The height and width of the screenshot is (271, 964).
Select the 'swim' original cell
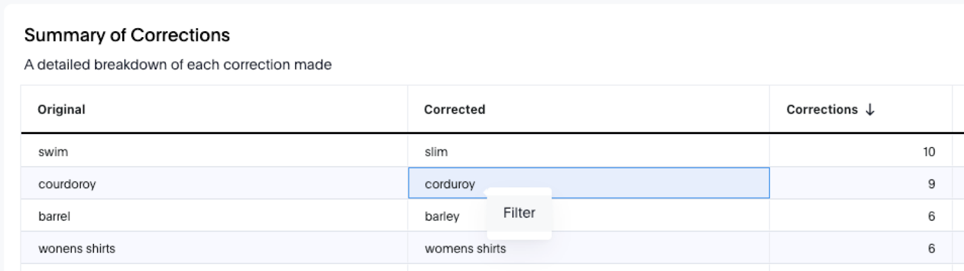click(53, 152)
